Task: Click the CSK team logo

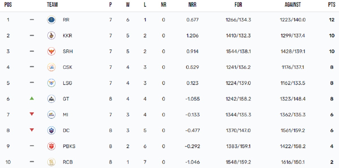Action: click(x=51, y=67)
